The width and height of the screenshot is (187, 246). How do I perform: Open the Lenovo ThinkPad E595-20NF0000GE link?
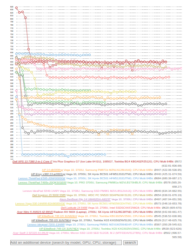[41, 178]
